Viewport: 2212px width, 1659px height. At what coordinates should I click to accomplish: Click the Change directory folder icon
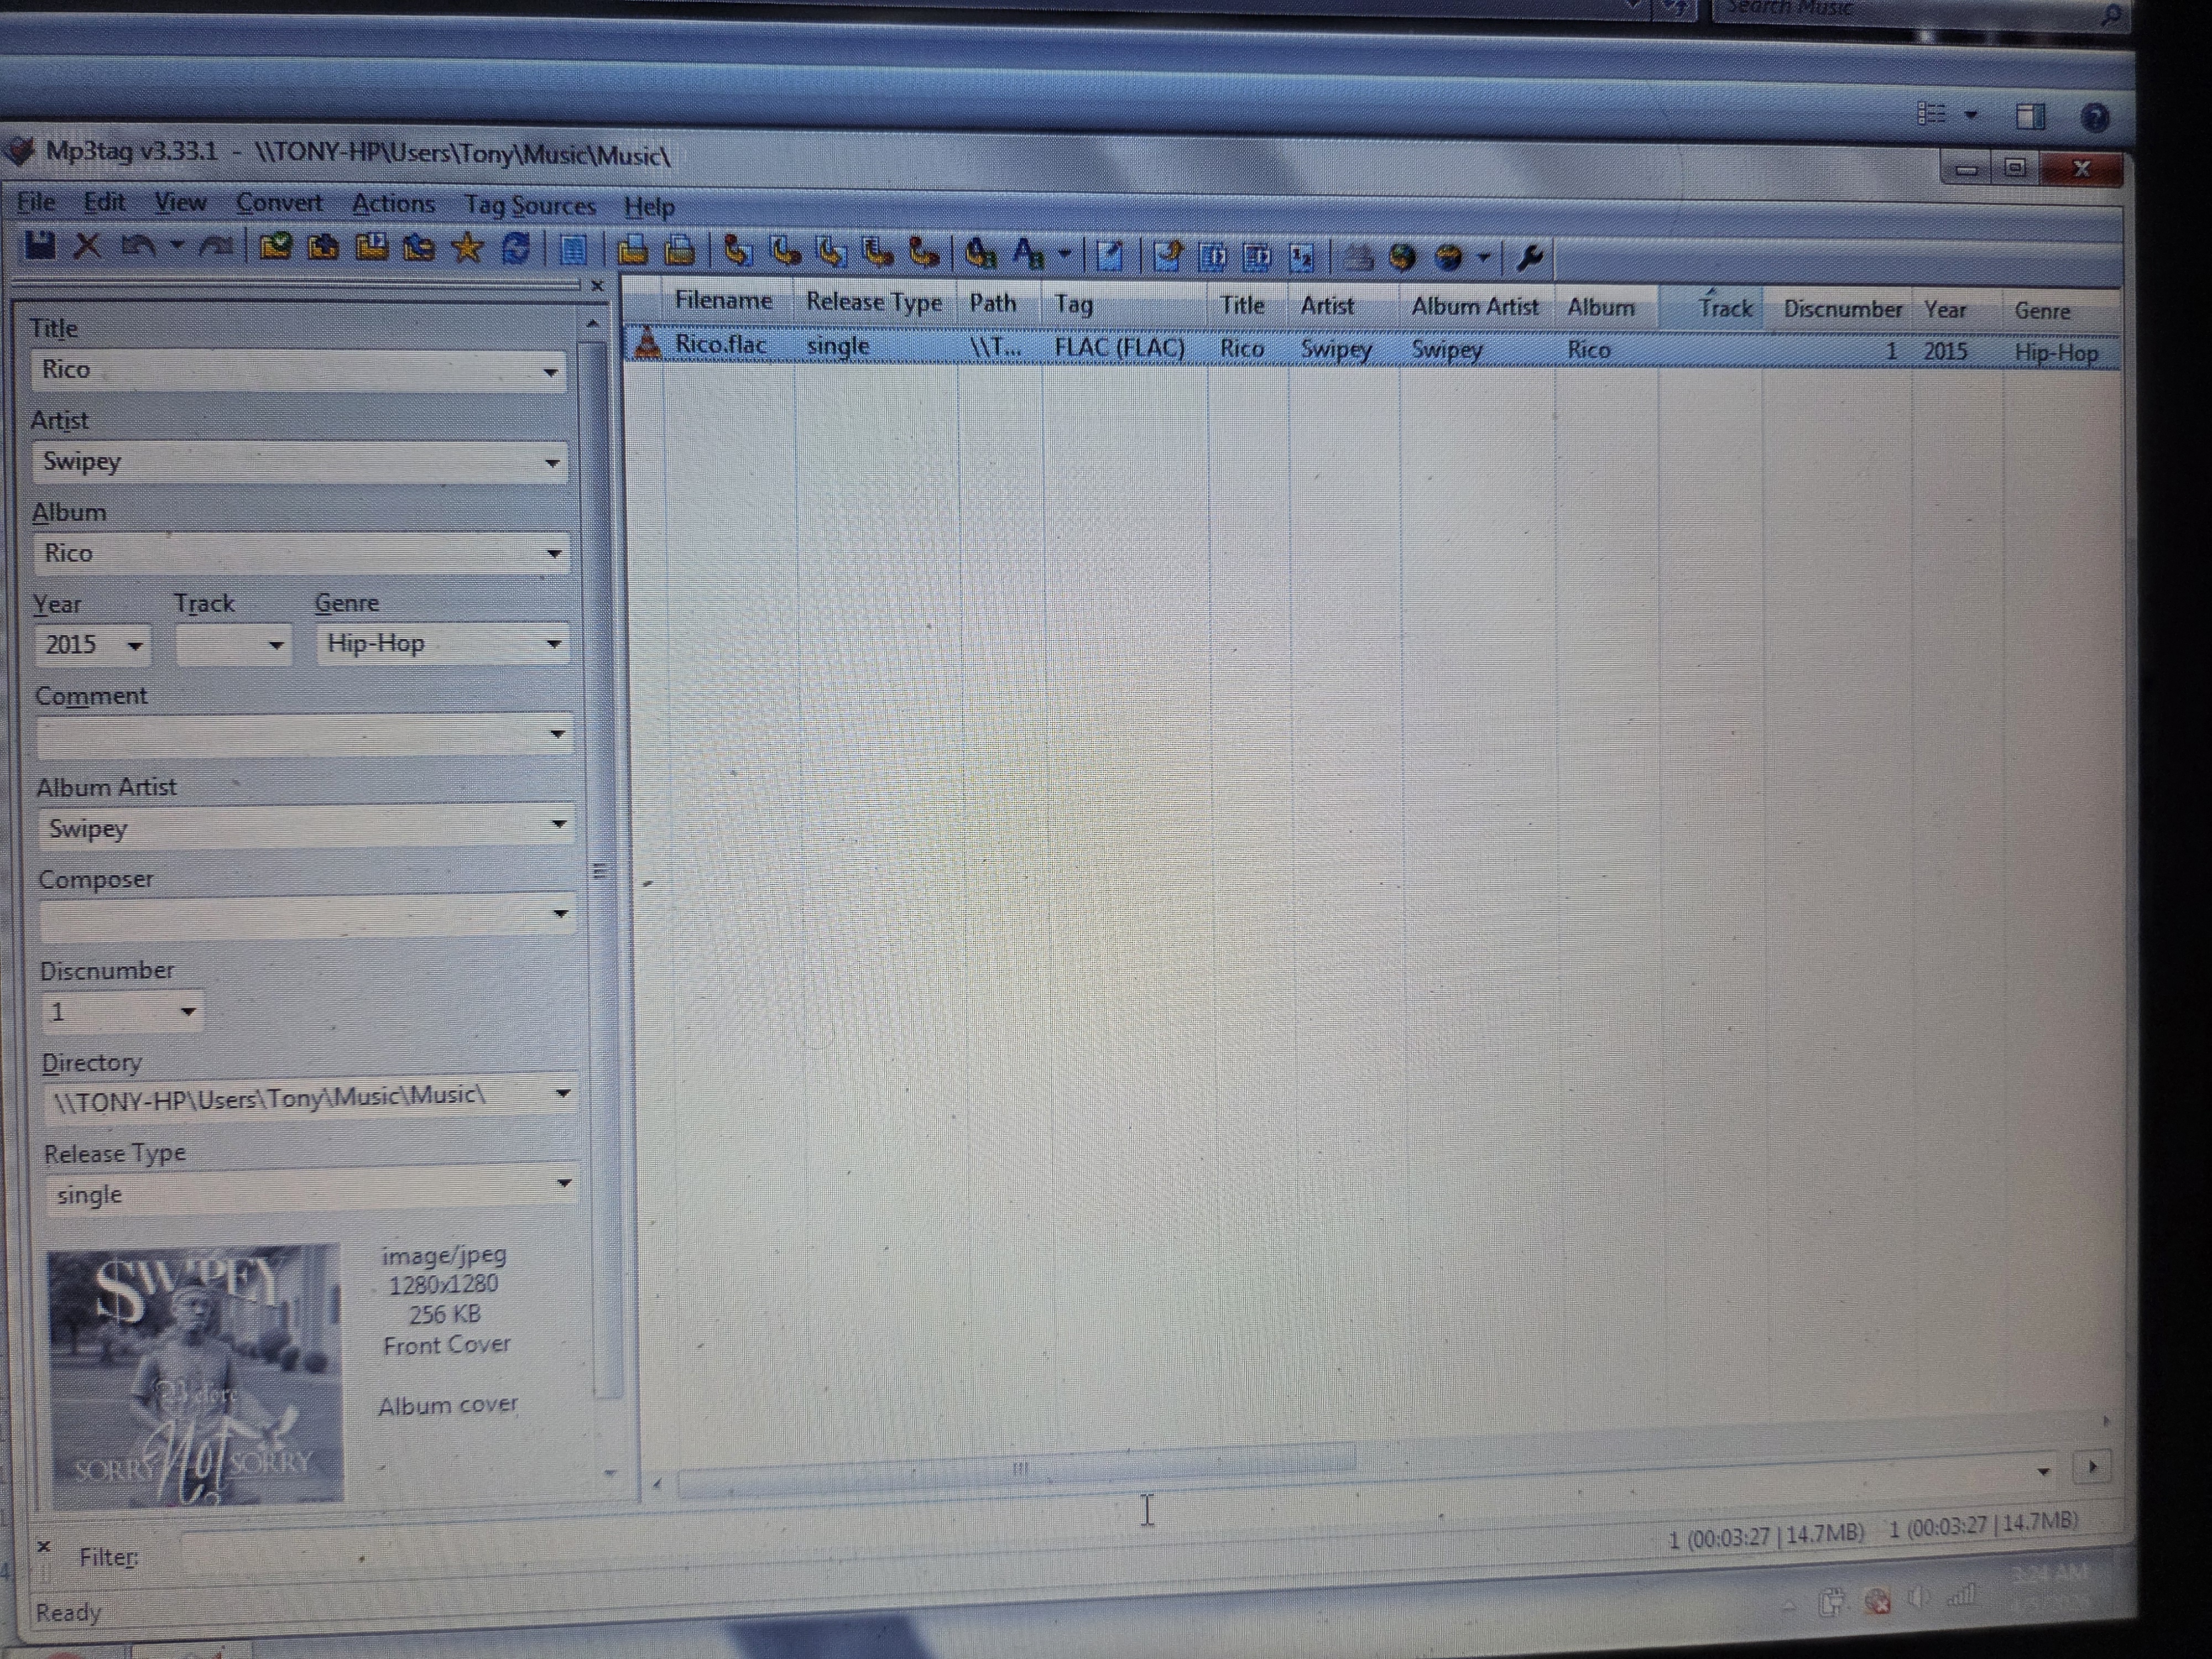(x=275, y=246)
